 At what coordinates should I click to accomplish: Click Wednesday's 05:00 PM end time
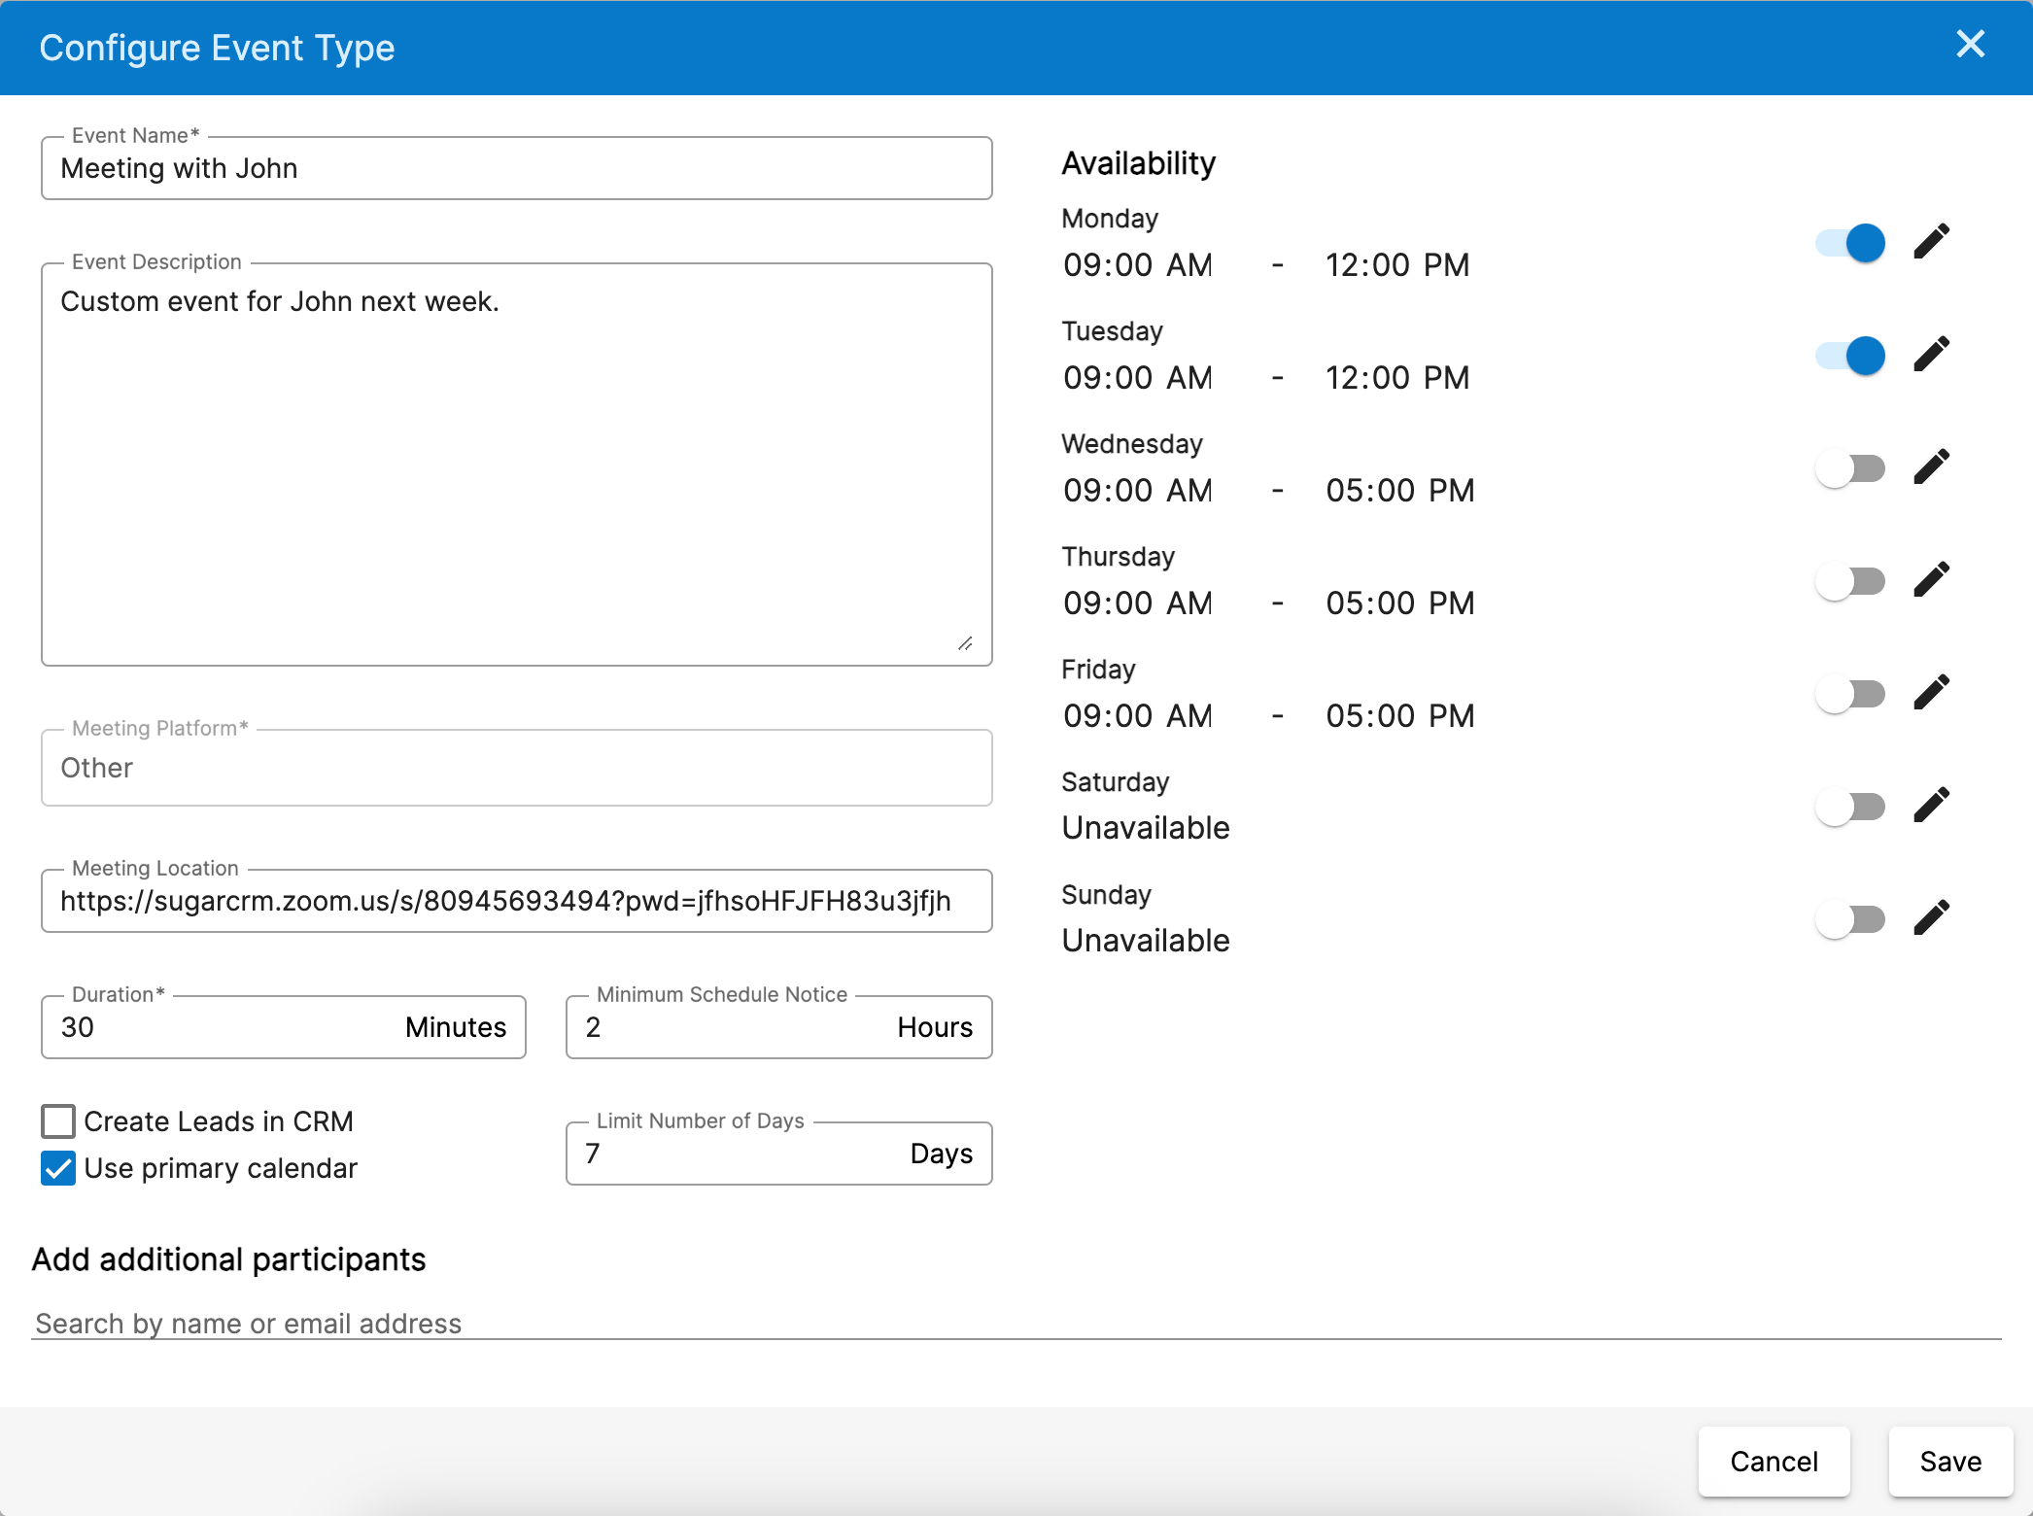(x=1400, y=490)
